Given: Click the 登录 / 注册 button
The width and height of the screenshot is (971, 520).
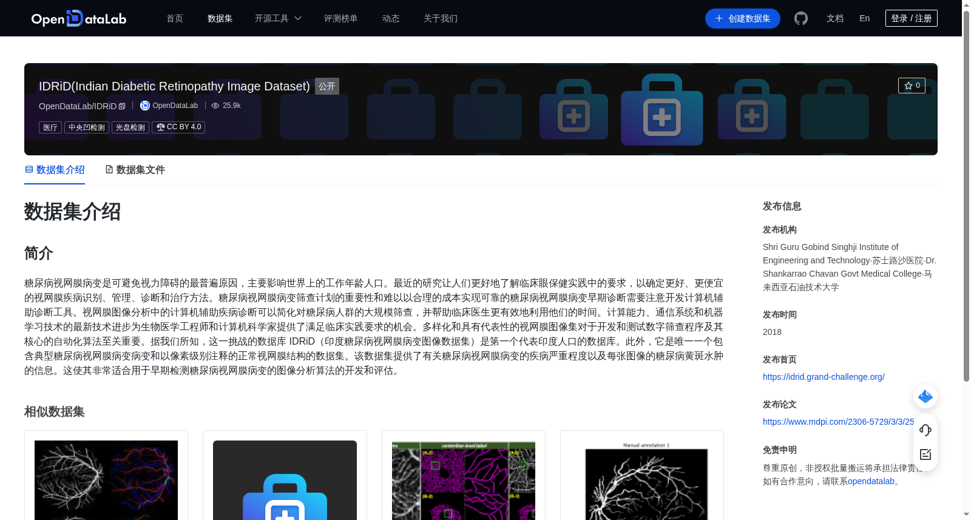Looking at the screenshot, I should point(912,18).
